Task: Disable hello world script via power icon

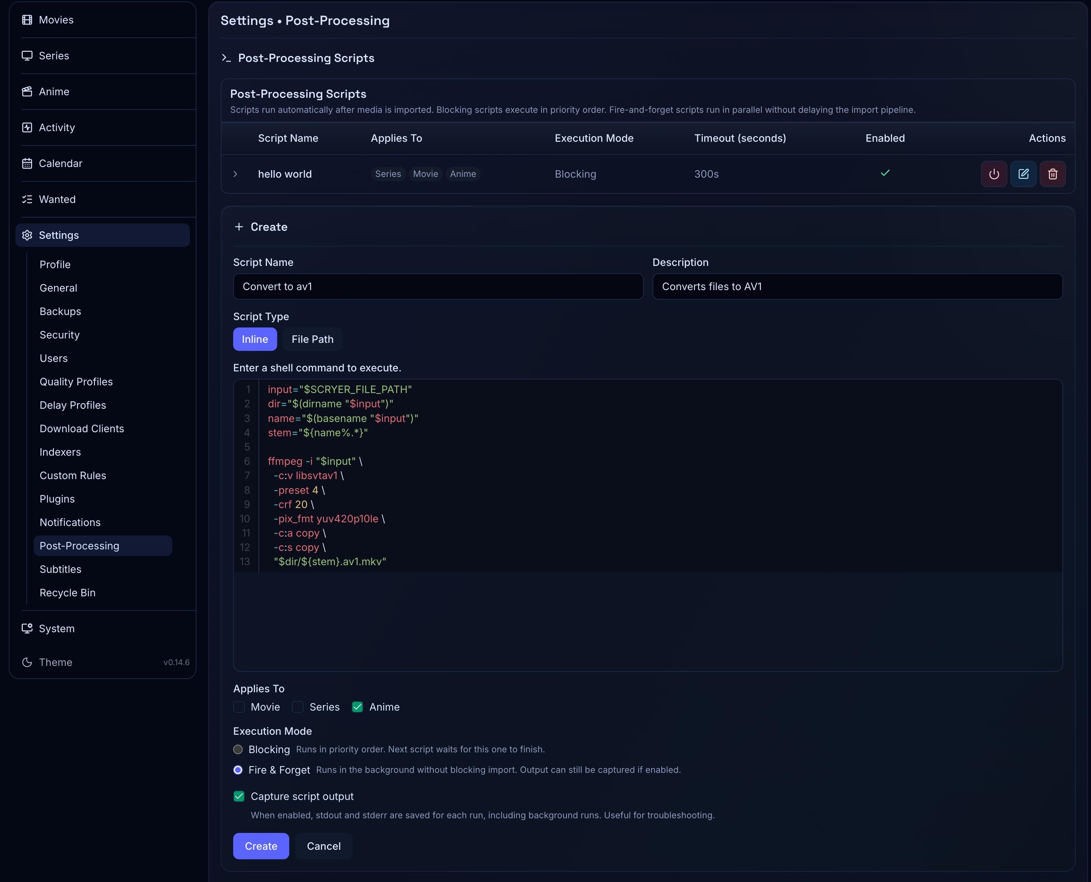Action: (994, 174)
